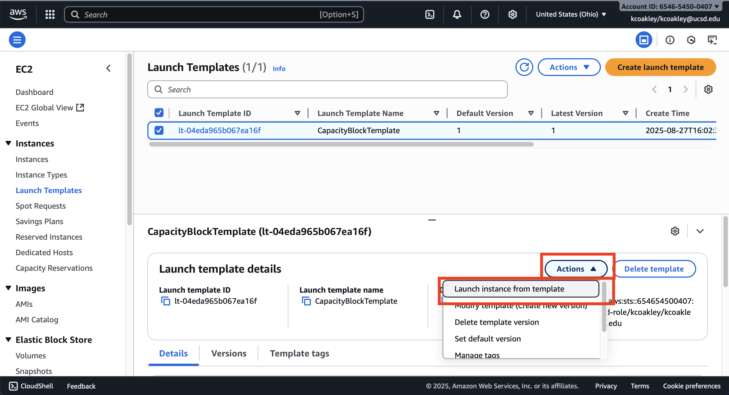Refresh the launch templates list
729x395 pixels.
click(524, 67)
